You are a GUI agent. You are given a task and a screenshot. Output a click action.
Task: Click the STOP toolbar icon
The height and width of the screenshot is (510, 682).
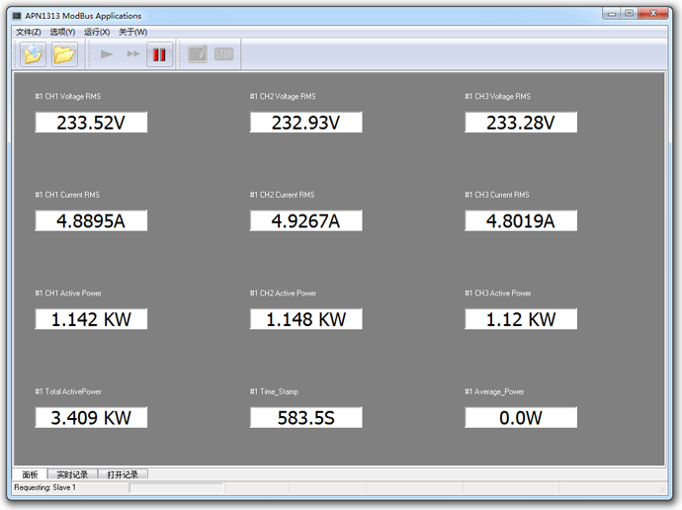(x=224, y=54)
